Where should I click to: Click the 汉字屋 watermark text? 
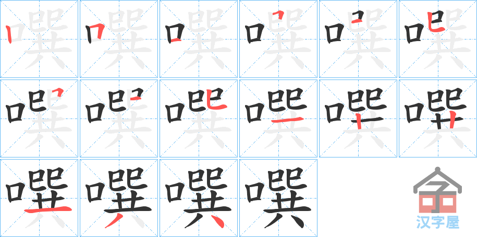point(437,222)
